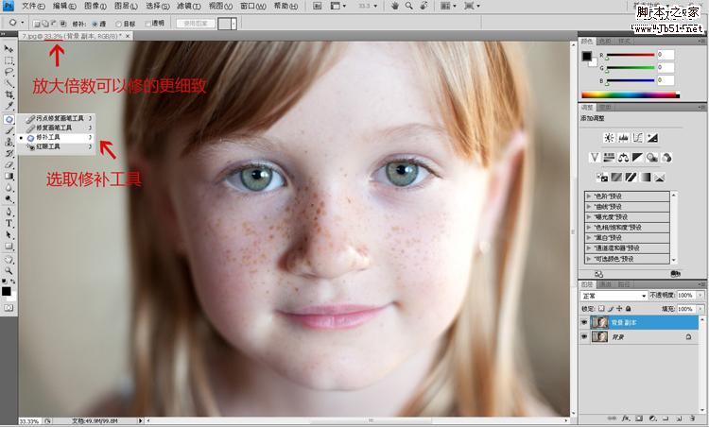Viewport: 709px width, 427px height.
Task: Select the 源 (Source) patch option
Action: point(98,24)
